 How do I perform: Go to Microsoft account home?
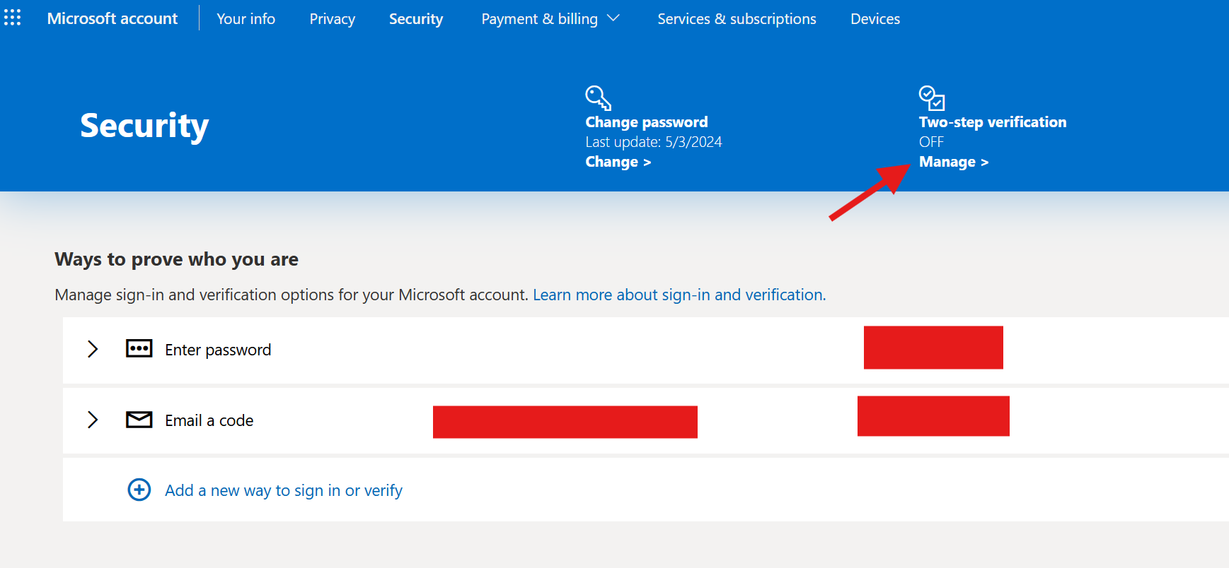pyautogui.click(x=112, y=18)
